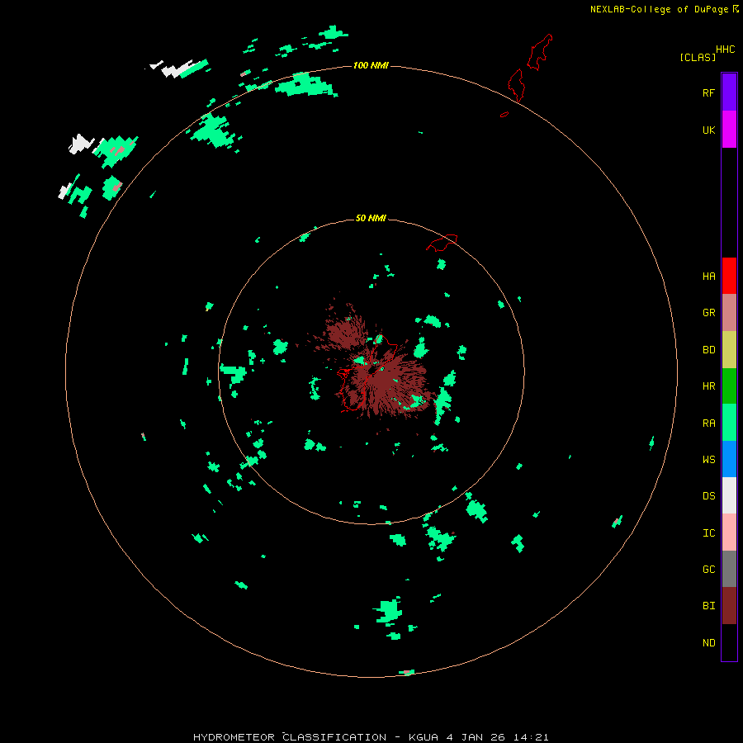This screenshot has height=743, width=743.
Task: Click the 50 NMI range ring label
Action: [x=371, y=218]
